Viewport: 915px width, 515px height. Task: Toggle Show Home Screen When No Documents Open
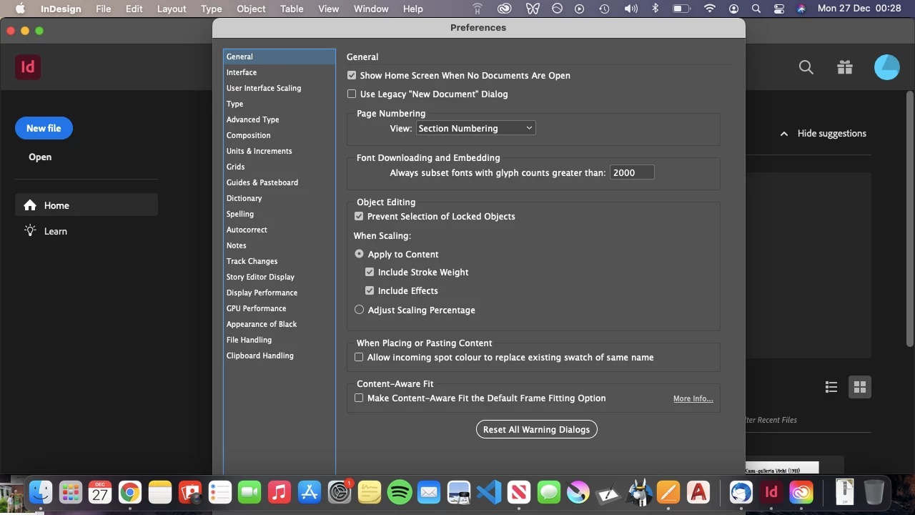click(x=352, y=75)
